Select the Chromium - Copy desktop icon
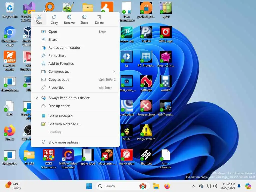The width and height of the screenshot is (256, 192). click(x=10, y=36)
